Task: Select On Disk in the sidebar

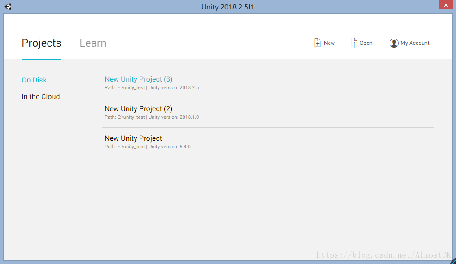Action: (34, 80)
